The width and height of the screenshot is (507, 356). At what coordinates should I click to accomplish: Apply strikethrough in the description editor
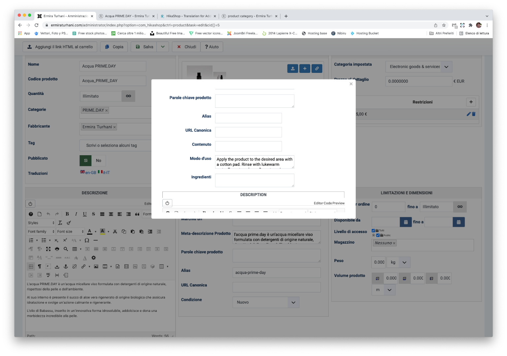(x=93, y=214)
